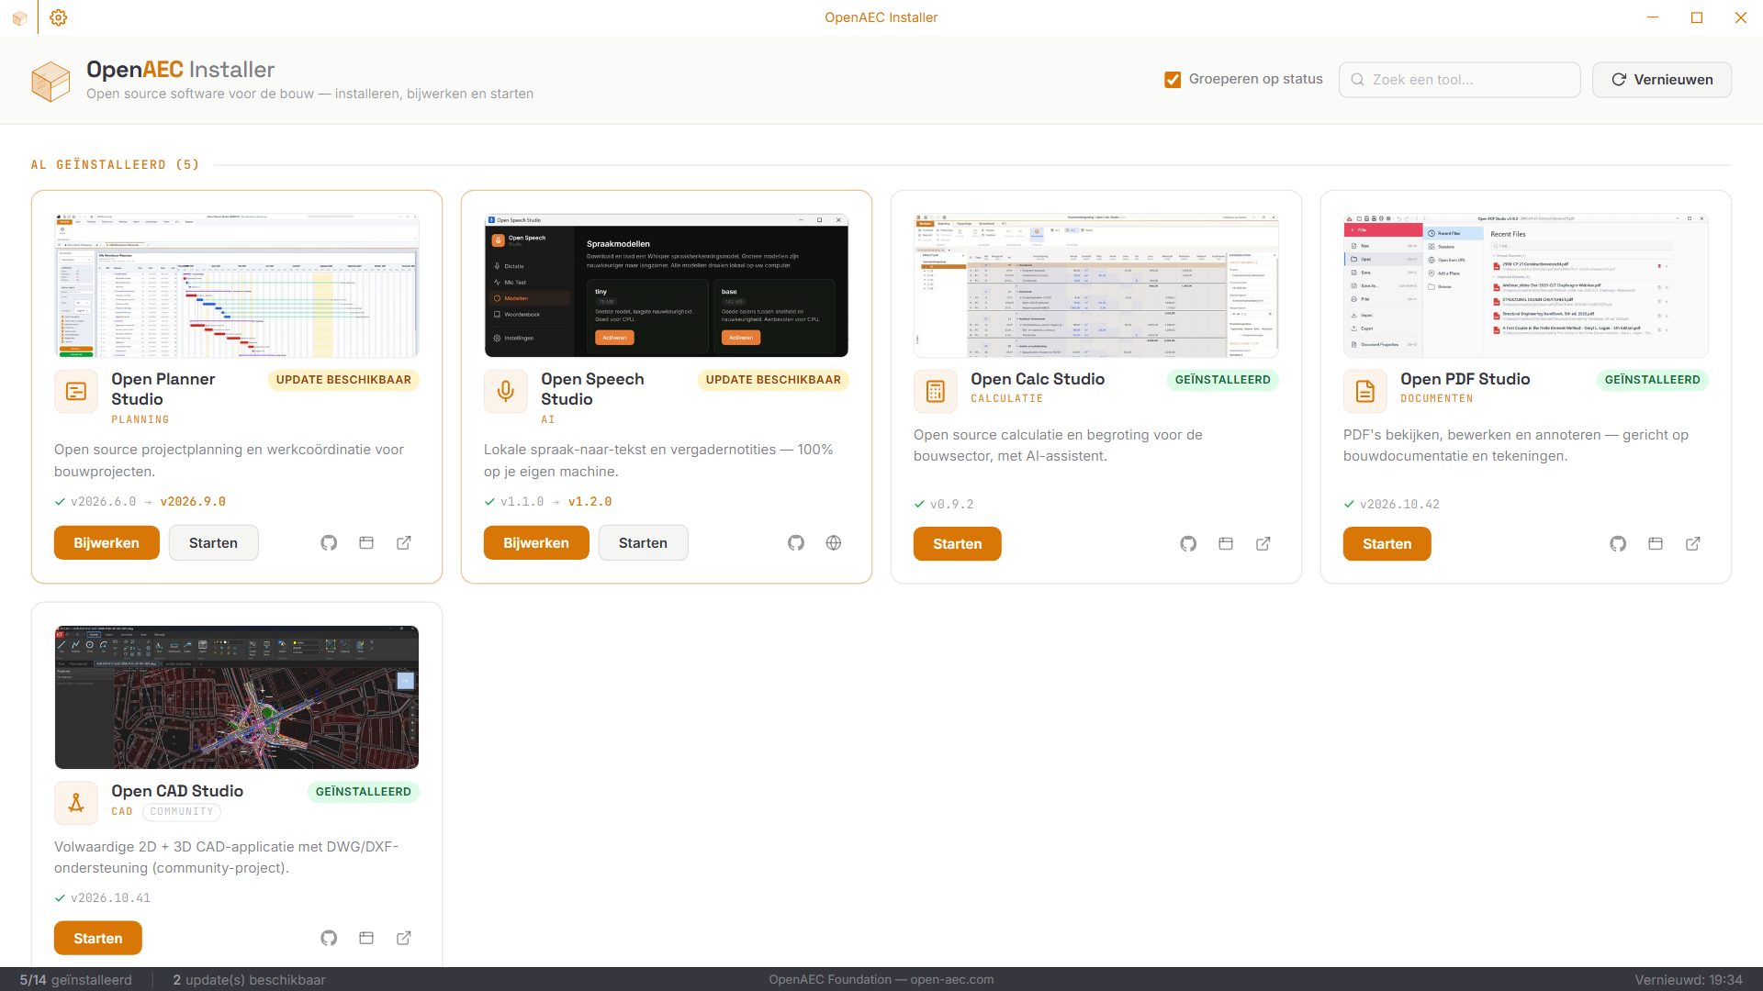The height and width of the screenshot is (991, 1763).
Task: Open website icon for Open PDF Studio
Action: [x=1656, y=544]
